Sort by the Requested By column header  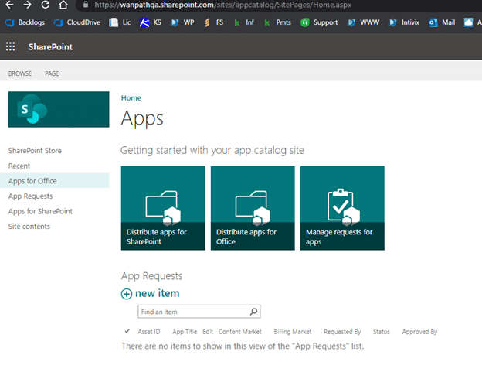342,332
